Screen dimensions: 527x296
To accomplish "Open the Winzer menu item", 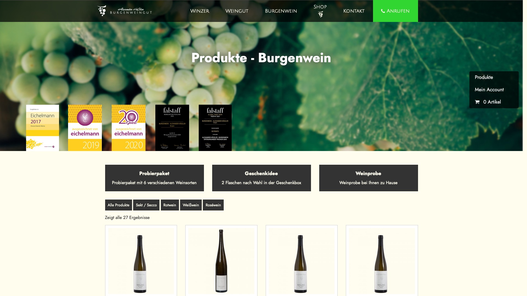I will pyautogui.click(x=200, y=11).
